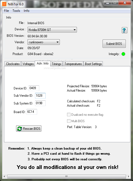133x181 pixels.
Task: Click the Sub System ID field with 019B
Action: pos(40,103)
